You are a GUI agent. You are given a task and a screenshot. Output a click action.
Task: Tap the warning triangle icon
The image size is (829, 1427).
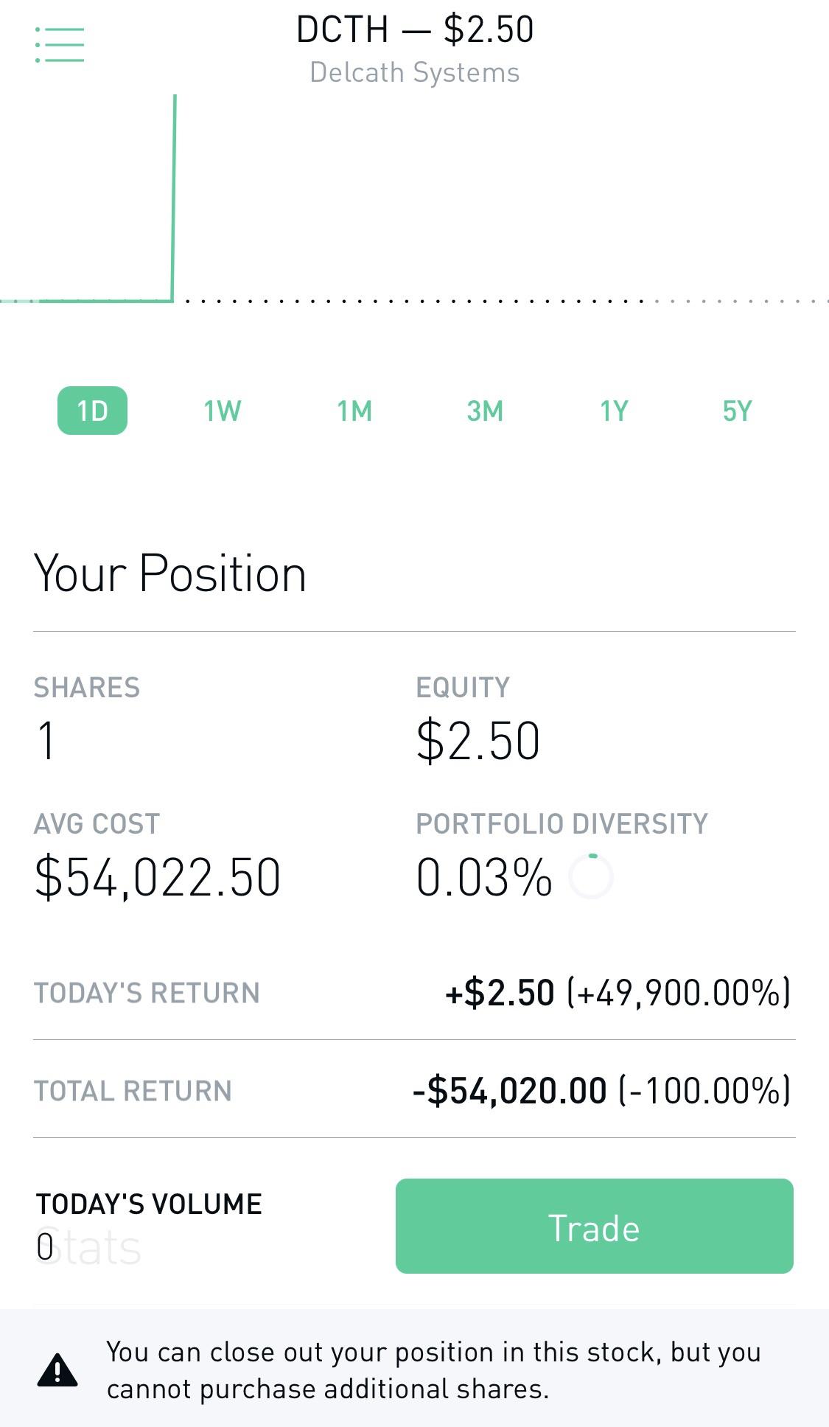click(57, 1370)
